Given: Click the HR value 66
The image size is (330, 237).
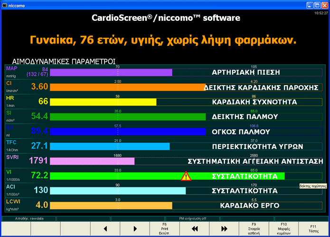Looking at the screenshot, I should pyautogui.click(x=43, y=101).
